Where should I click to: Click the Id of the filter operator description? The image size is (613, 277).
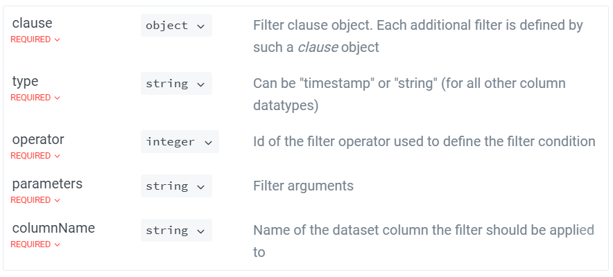(424, 142)
